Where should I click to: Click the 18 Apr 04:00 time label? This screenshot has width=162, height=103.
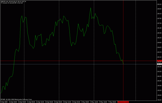[22, 102]
